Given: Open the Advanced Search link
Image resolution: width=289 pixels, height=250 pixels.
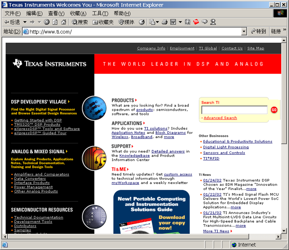Looking at the screenshot, I should tap(220, 118).
